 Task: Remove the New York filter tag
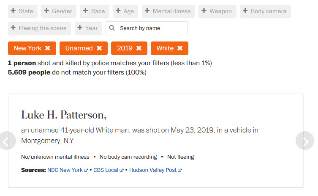[48, 48]
